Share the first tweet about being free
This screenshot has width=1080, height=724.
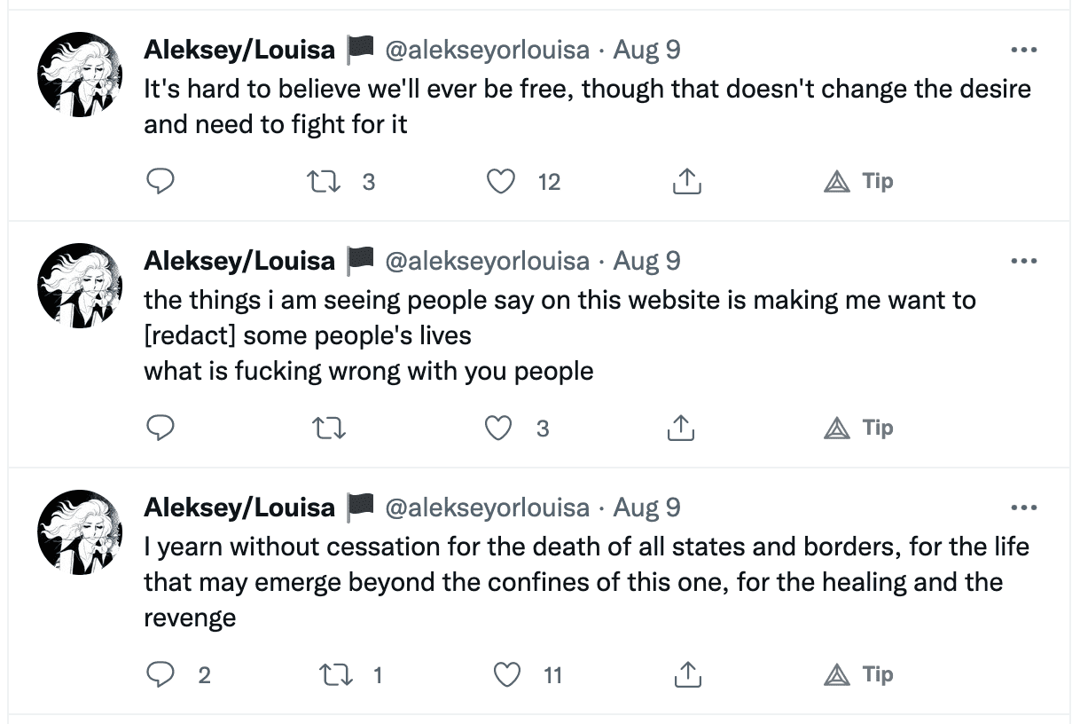[686, 182]
